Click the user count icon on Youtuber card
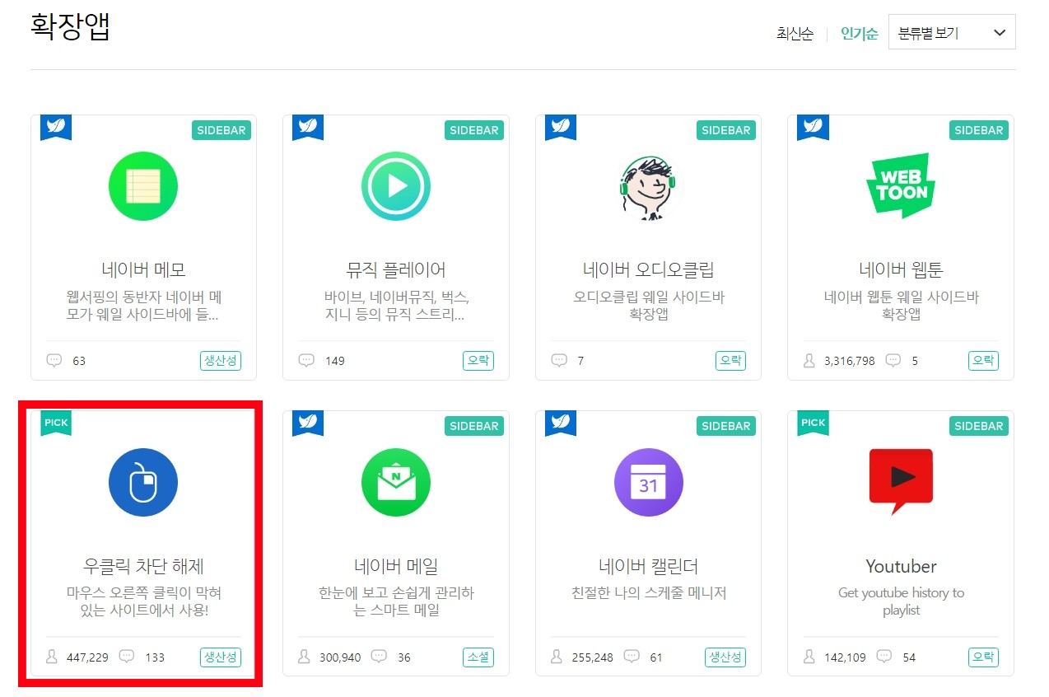 click(809, 657)
